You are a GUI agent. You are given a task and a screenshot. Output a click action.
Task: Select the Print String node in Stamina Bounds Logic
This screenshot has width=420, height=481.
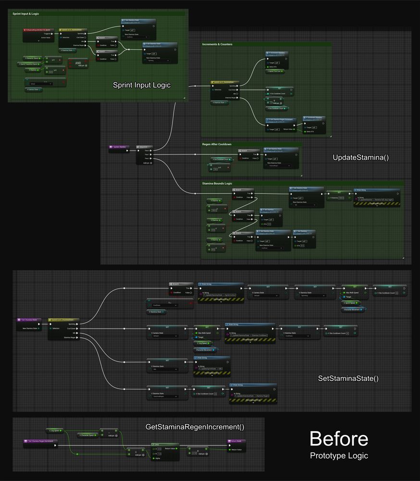[377, 198]
